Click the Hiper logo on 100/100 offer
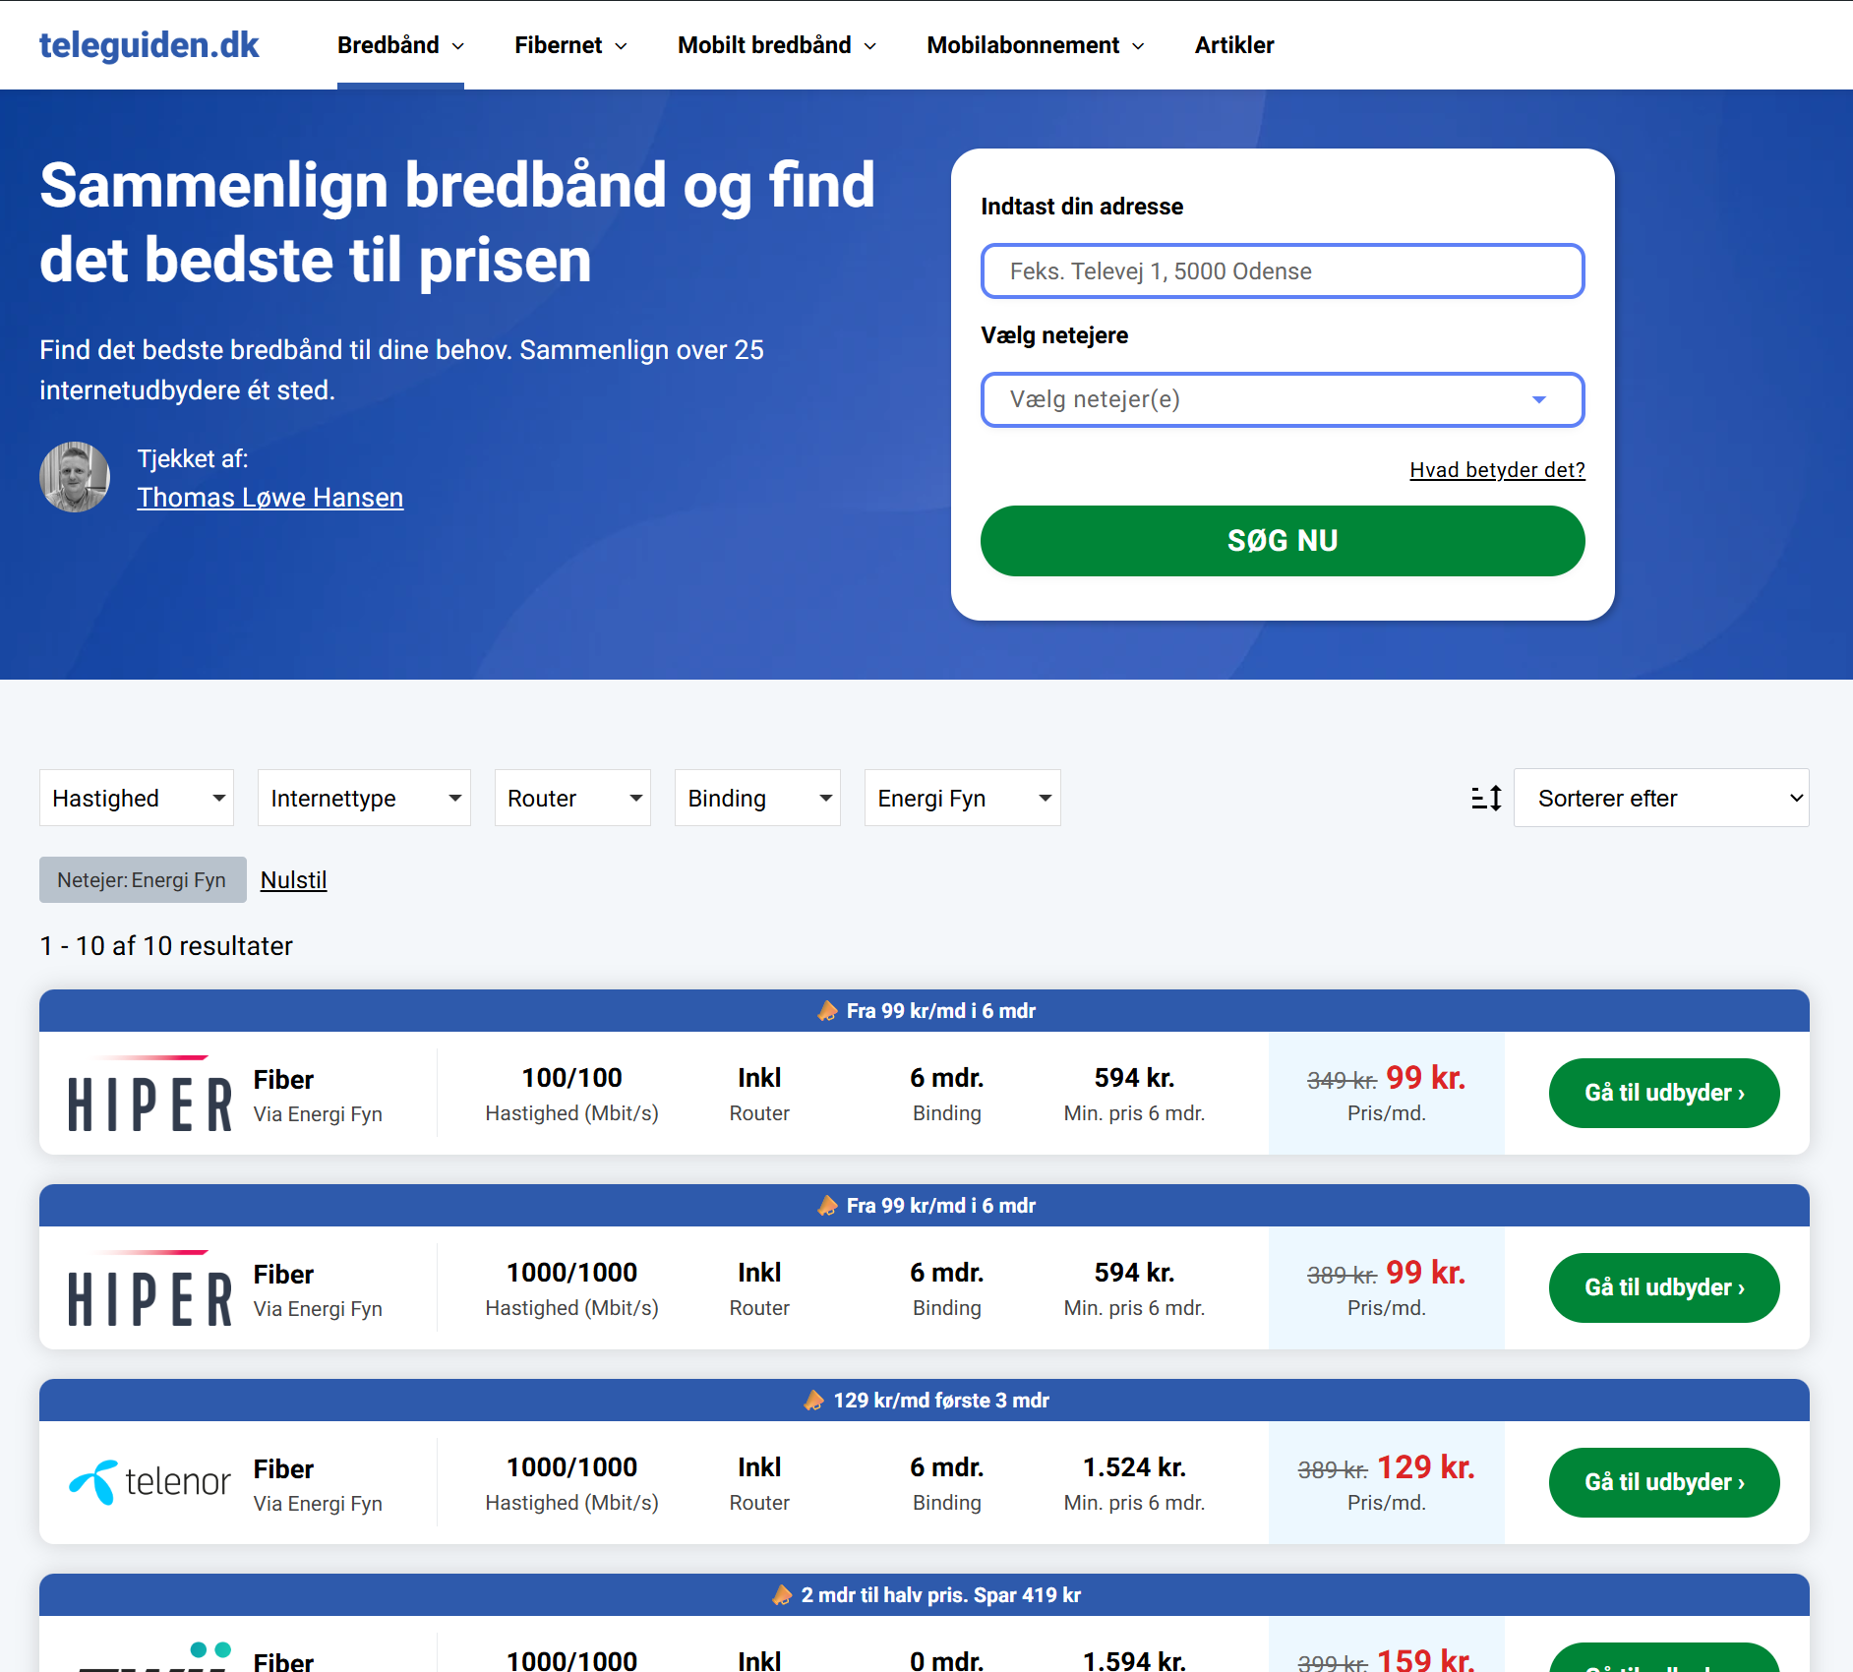 click(x=150, y=1093)
